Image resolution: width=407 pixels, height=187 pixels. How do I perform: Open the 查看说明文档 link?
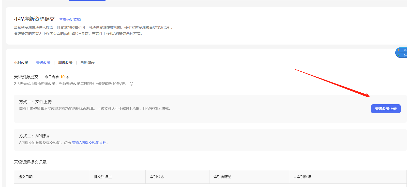(70, 19)
